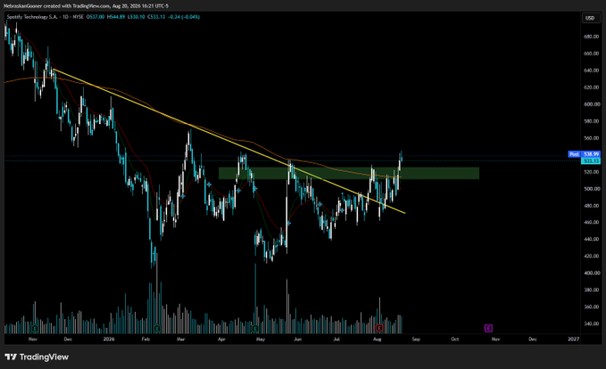Click the TradingView logo

(x=37, y=357)
